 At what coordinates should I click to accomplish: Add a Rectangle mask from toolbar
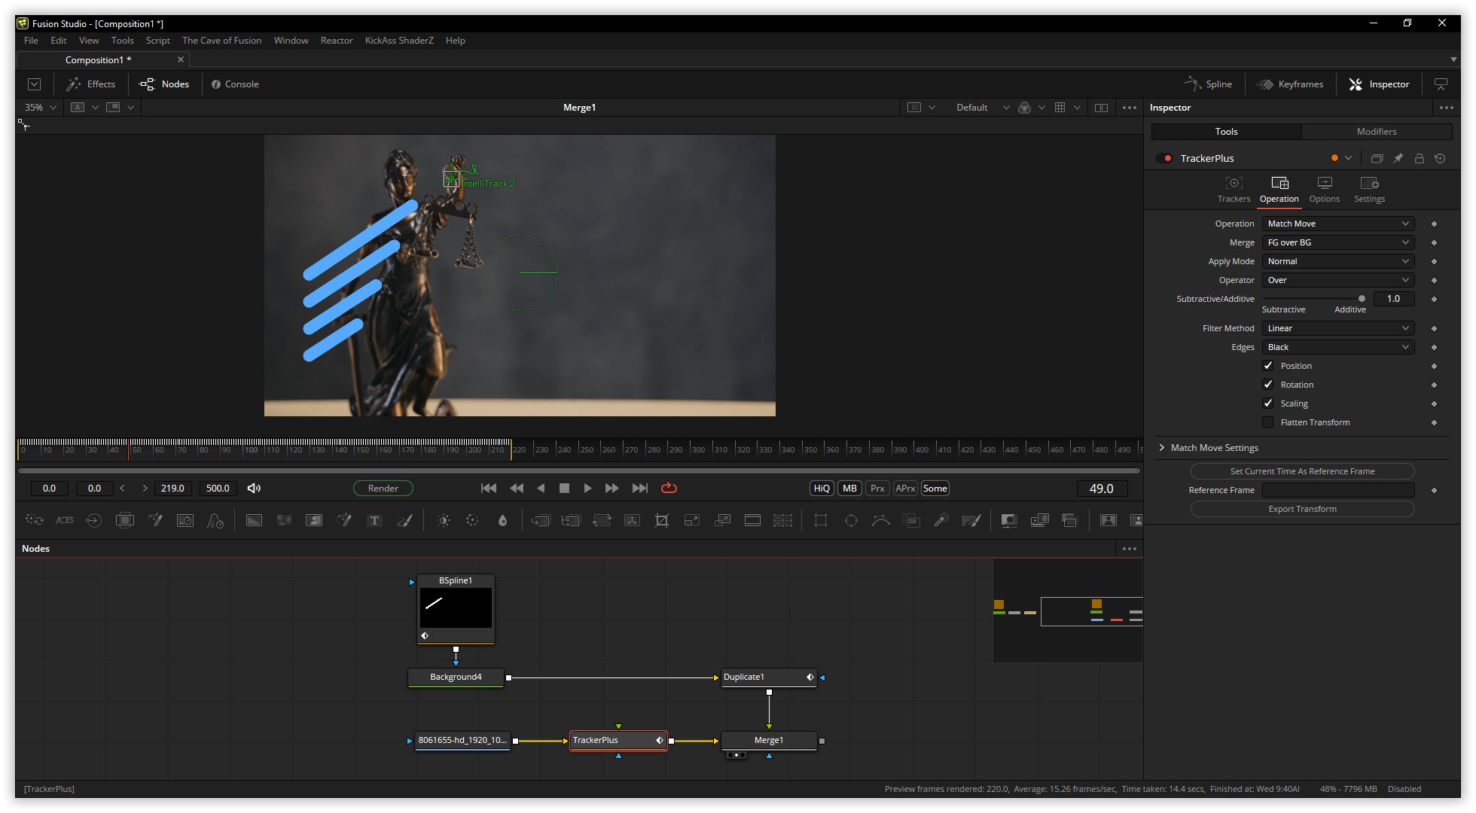point(821,520)
